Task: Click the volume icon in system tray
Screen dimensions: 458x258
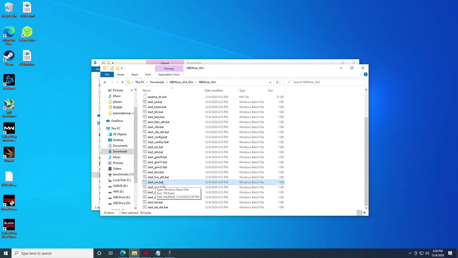Action: pos(427,253)
